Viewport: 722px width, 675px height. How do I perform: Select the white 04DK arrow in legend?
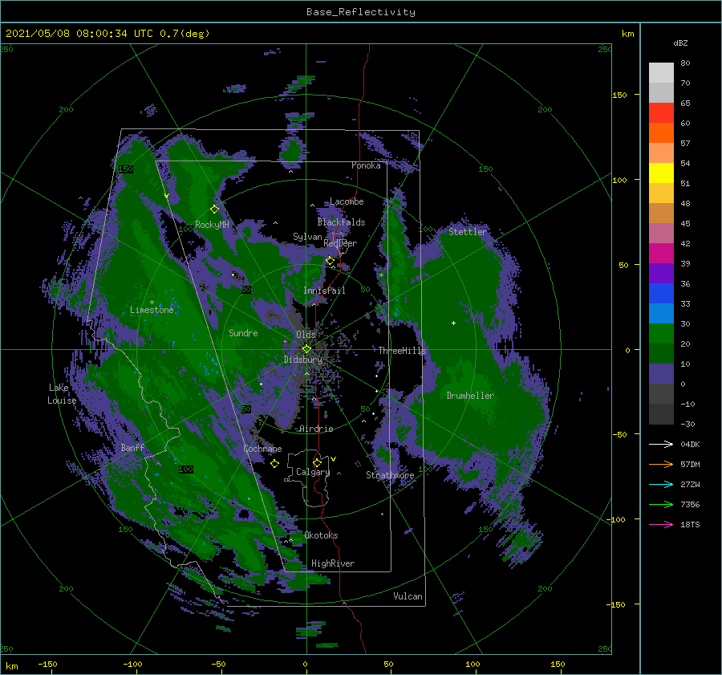click(661, 444)
